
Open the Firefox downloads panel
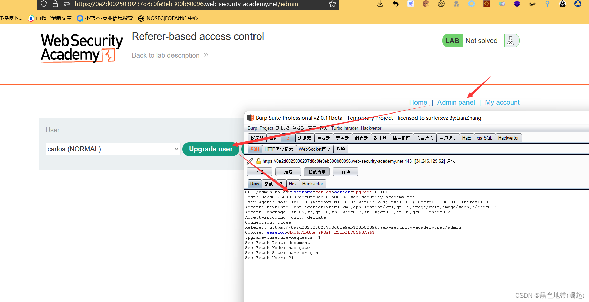pos(380,4)
